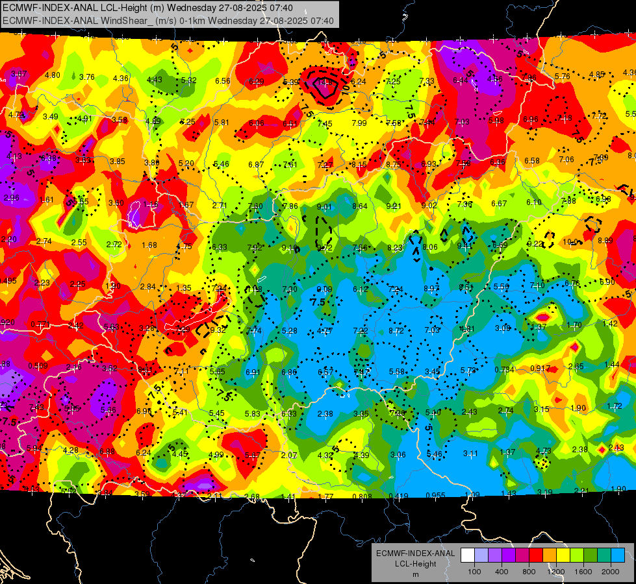Click the grid point value '6.58'

532,161
